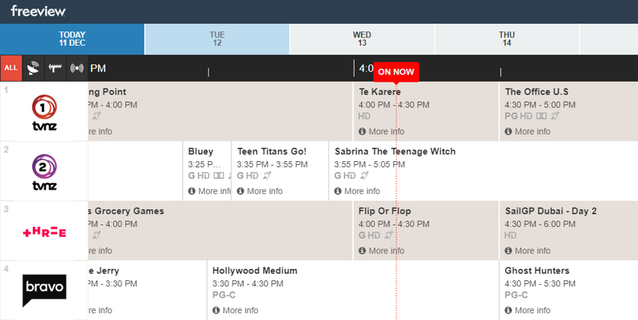Select the Flip Or Flop programme
The image size is (638, 320).
tap(384, 212)
